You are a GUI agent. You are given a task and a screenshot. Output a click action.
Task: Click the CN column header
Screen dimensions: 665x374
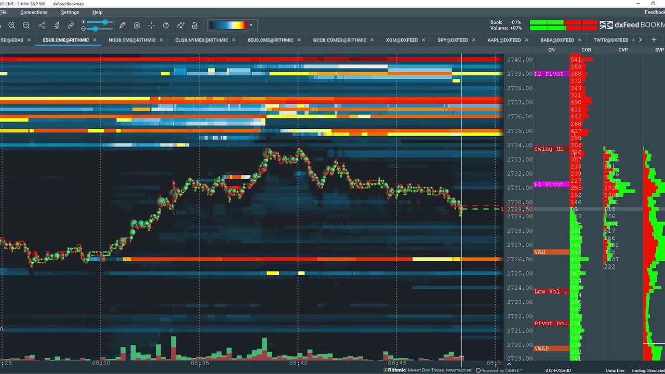point(551,50)
